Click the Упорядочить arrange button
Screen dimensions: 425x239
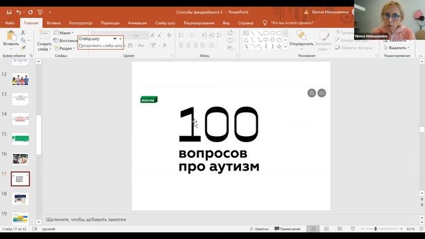pyautogui.click(x=301, y=40)
